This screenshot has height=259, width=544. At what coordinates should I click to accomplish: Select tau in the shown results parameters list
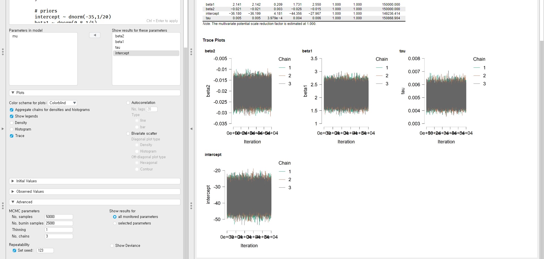tap(118, 48)
